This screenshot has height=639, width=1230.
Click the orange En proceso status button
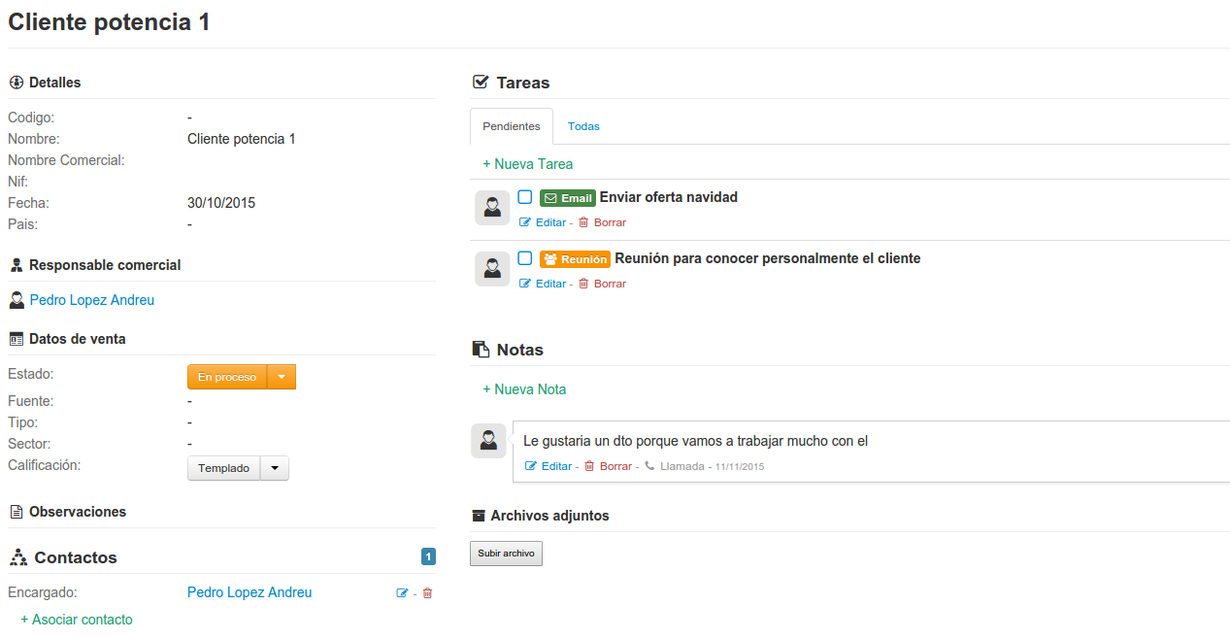pos(227,377)
